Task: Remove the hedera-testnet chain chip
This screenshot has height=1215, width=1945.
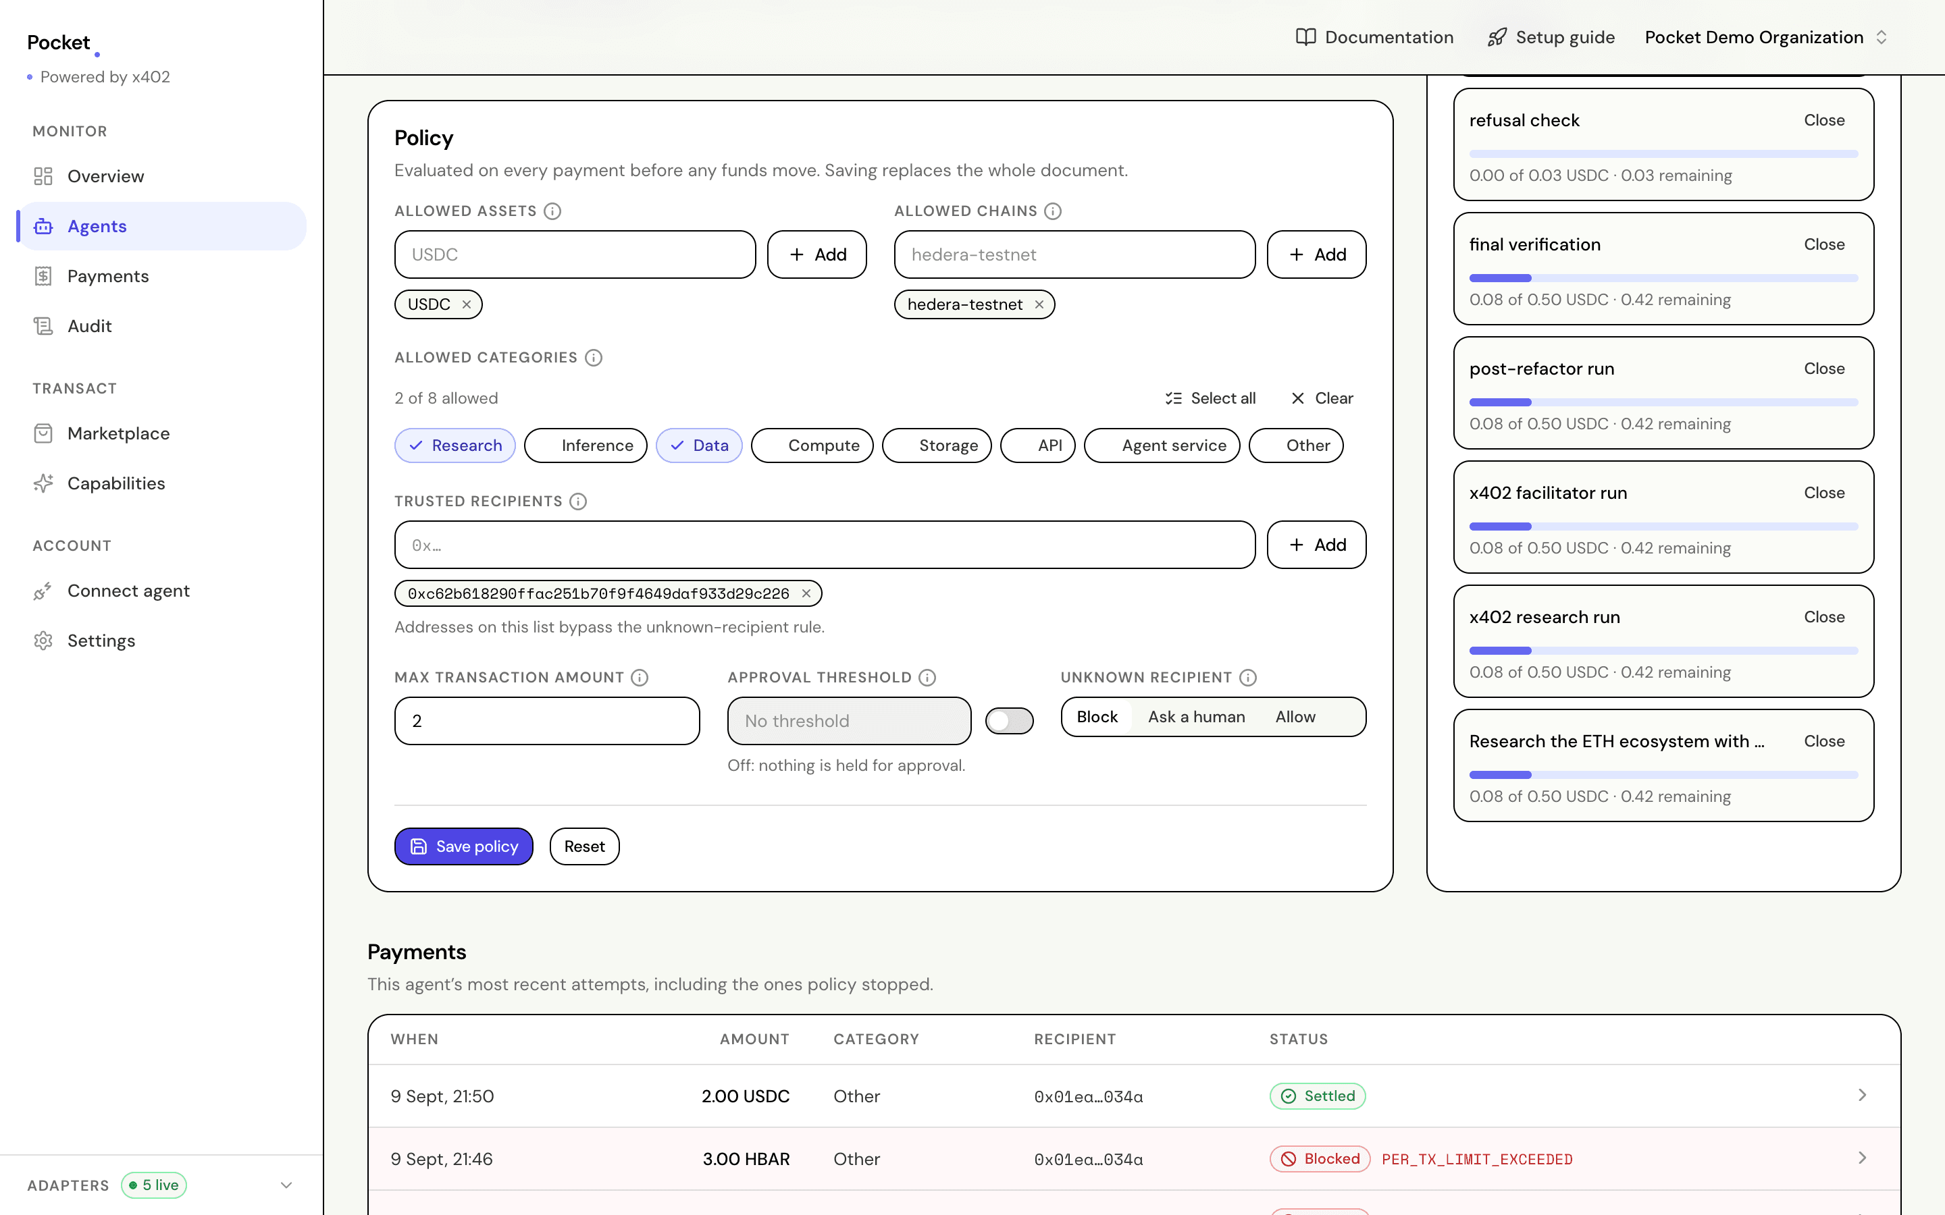Action: [x=1039, y=304]
